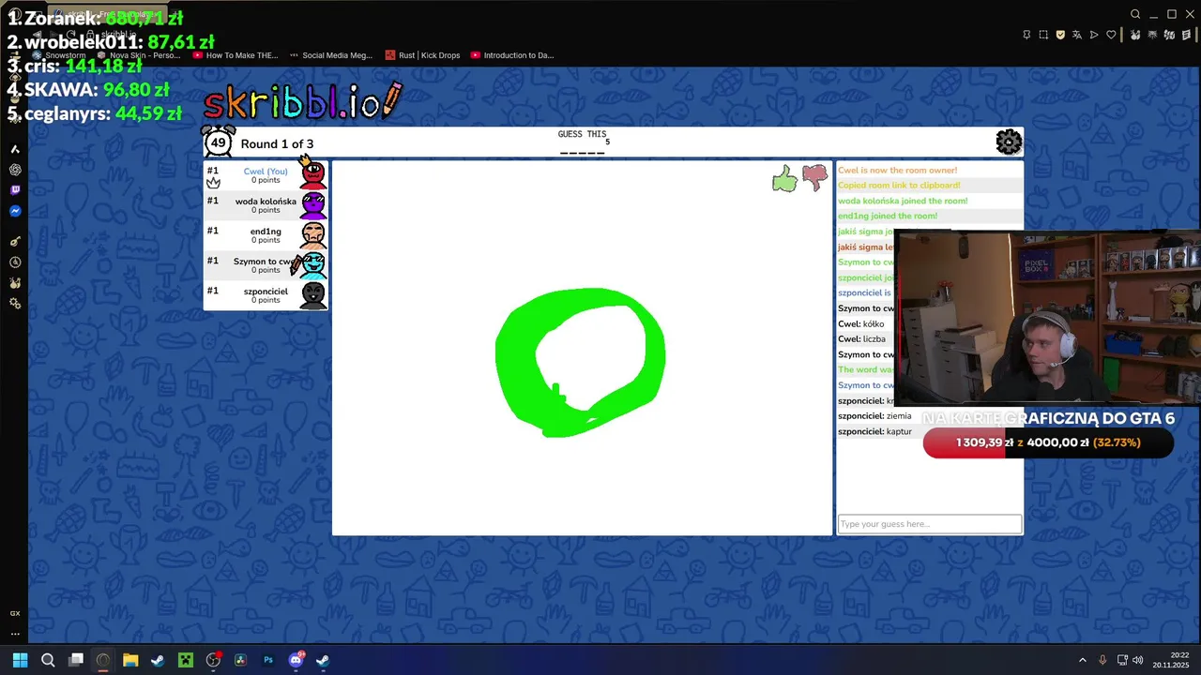The image size is (1201, 675).
Task: Click chat message 'szponciciel: kaptur'
Action: [x=874, y=431]
